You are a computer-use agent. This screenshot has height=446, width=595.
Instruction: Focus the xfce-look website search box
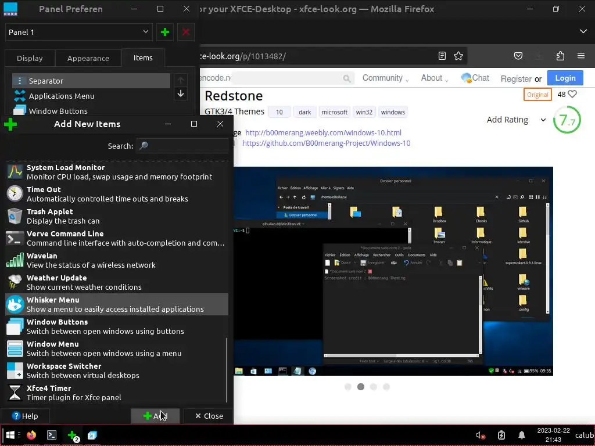click(x=292, y=78)
